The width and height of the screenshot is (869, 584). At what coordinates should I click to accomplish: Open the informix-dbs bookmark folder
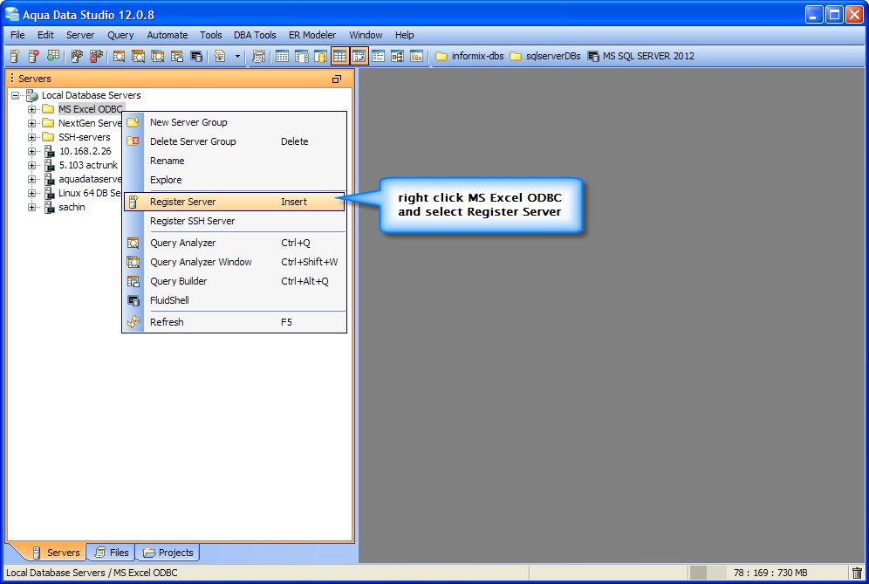(x=469, y=56)
